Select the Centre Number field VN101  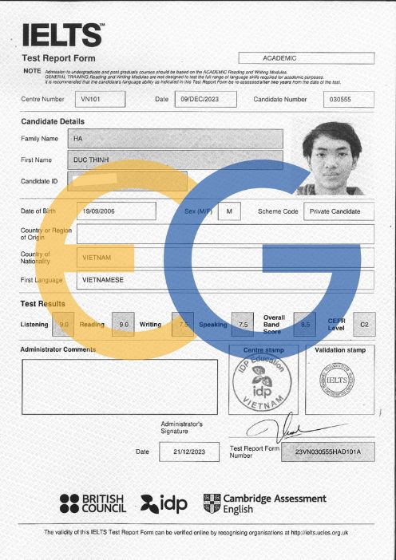pos(100,99)
